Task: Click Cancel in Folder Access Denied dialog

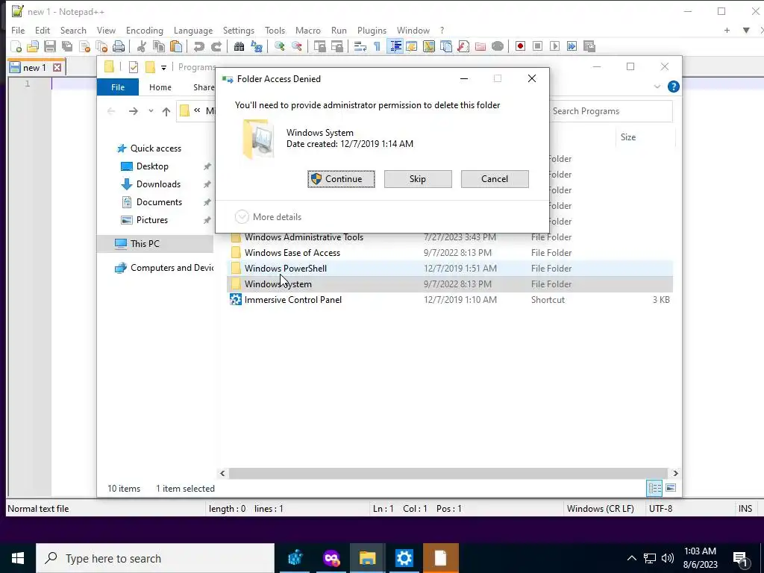Action: 495,179
